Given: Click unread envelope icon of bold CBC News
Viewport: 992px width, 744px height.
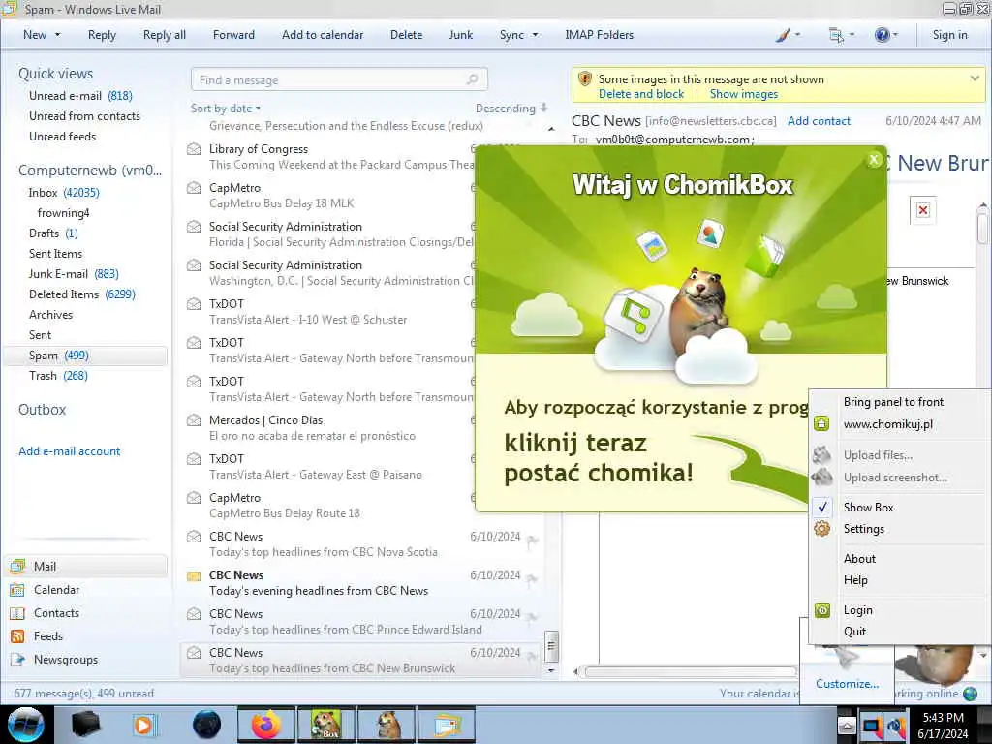Looking at the screenshot, I should coord(194,575).
